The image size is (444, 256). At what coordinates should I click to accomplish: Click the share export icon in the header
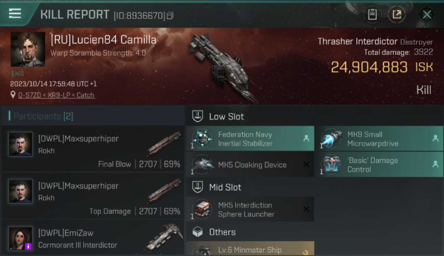[397, 14]
